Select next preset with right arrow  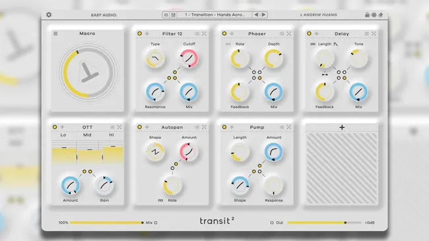(x=263, y=14)
